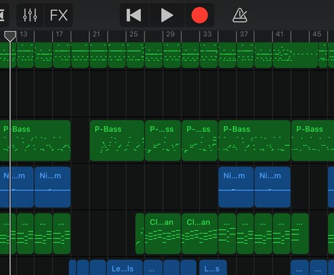The image size is (334, 275).
Task: Jump to bar 29 on the ruler
Action: 170,34
